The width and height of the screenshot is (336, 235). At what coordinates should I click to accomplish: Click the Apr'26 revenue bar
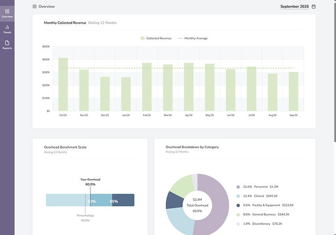pyautogui.click(x=189, y=87)
